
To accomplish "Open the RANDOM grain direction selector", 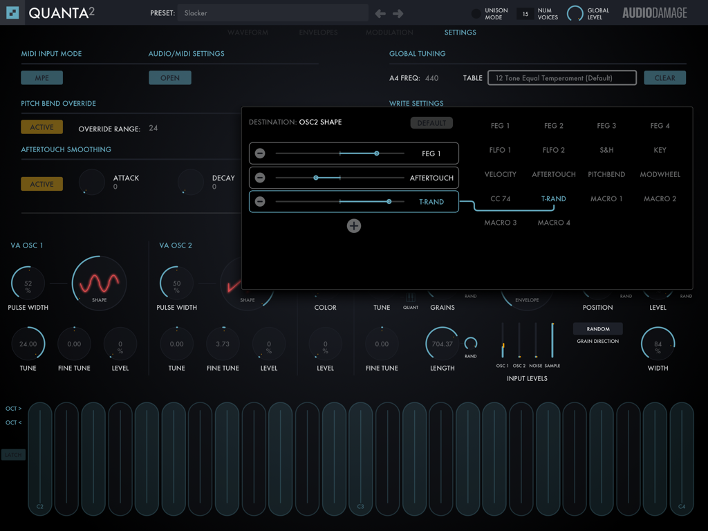I will pyautogui.click(x=597, y=328).
